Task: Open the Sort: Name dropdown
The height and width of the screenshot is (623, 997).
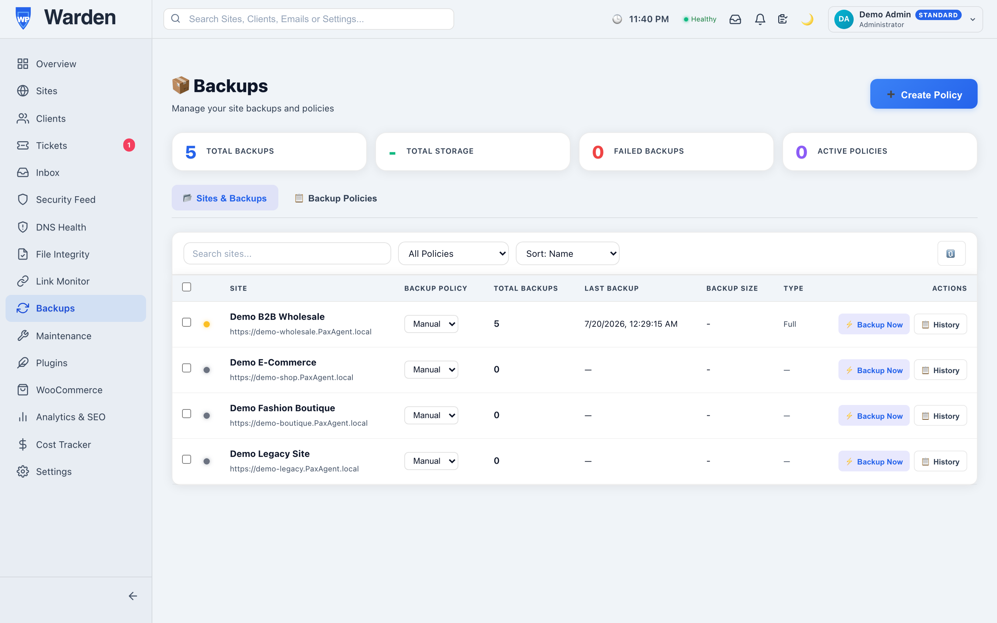Action: tap(567, 253)
